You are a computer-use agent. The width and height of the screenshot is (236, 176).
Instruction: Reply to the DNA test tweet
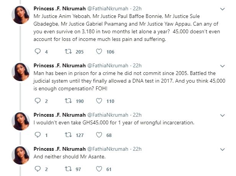37,101
